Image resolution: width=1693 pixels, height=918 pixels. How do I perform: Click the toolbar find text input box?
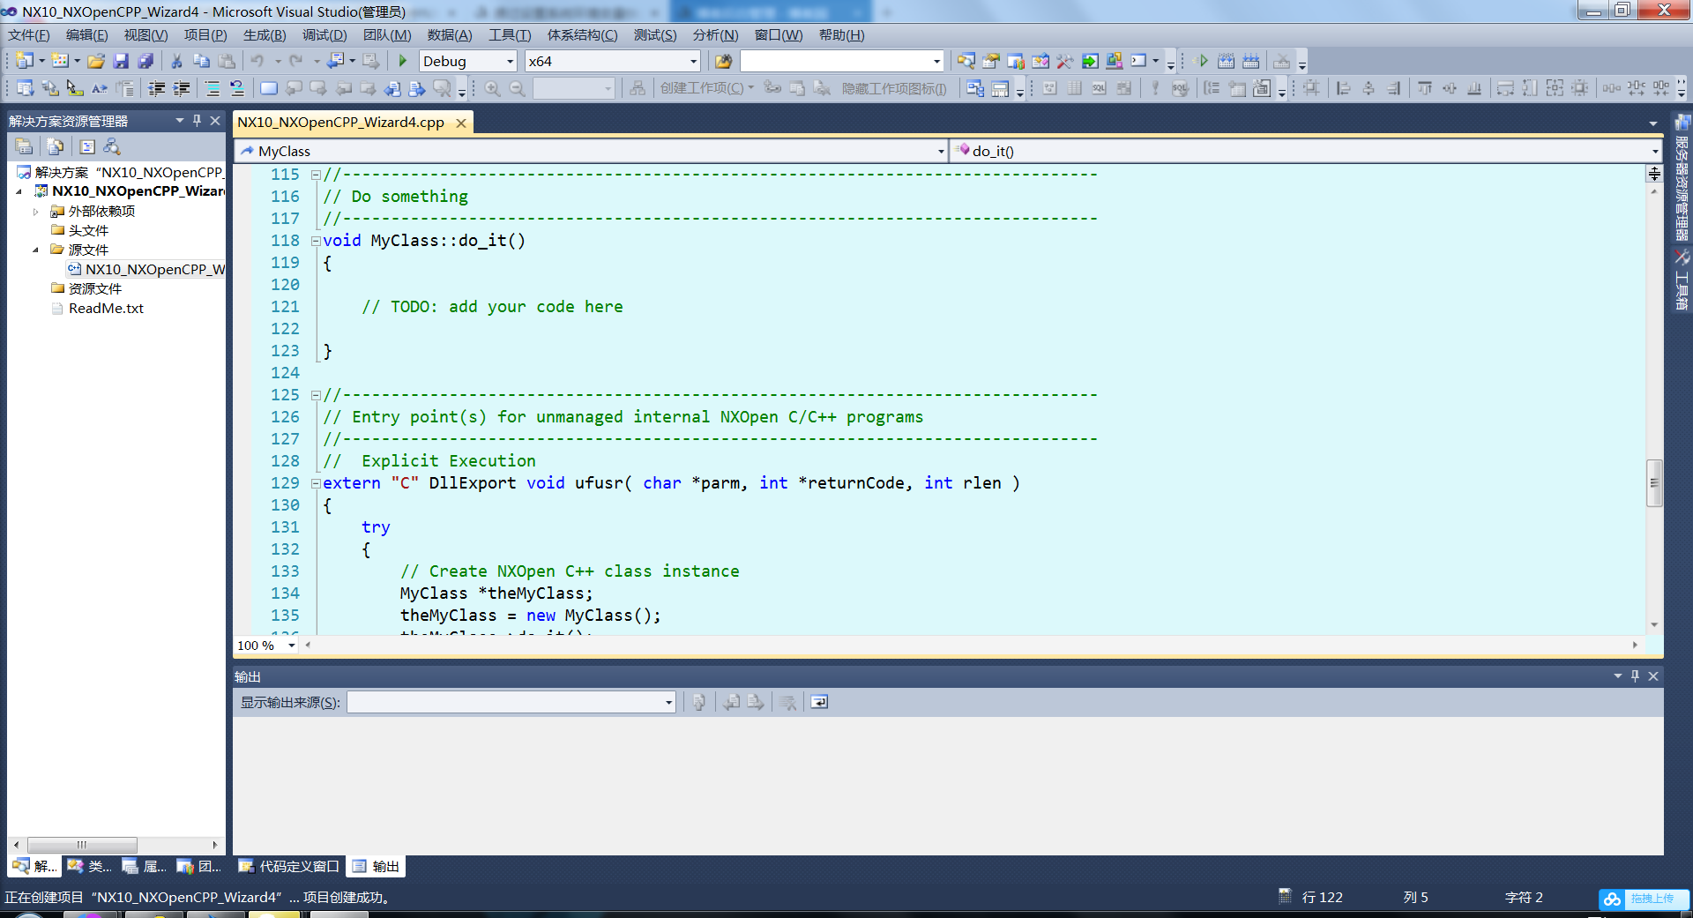[835, 61]
